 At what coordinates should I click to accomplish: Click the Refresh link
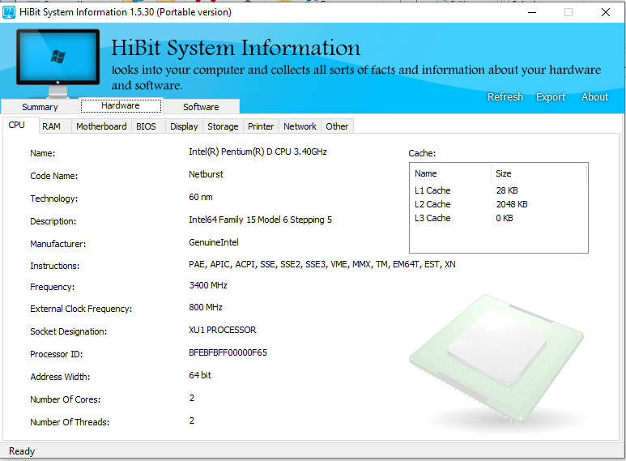(505, 97)
